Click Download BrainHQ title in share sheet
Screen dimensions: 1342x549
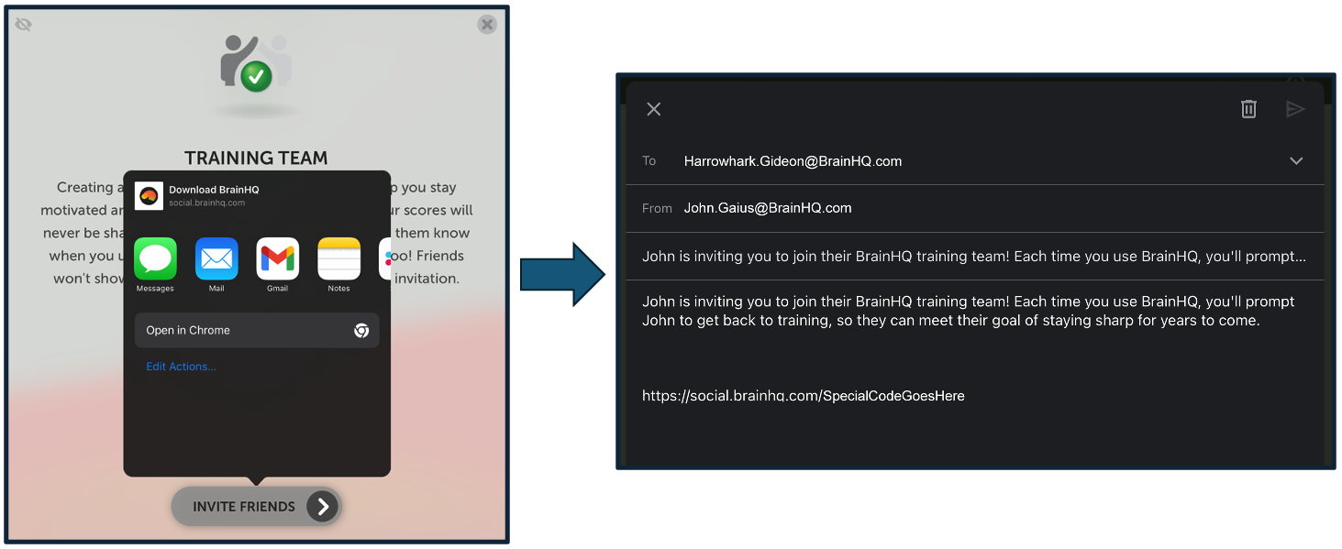click(214, 190)
